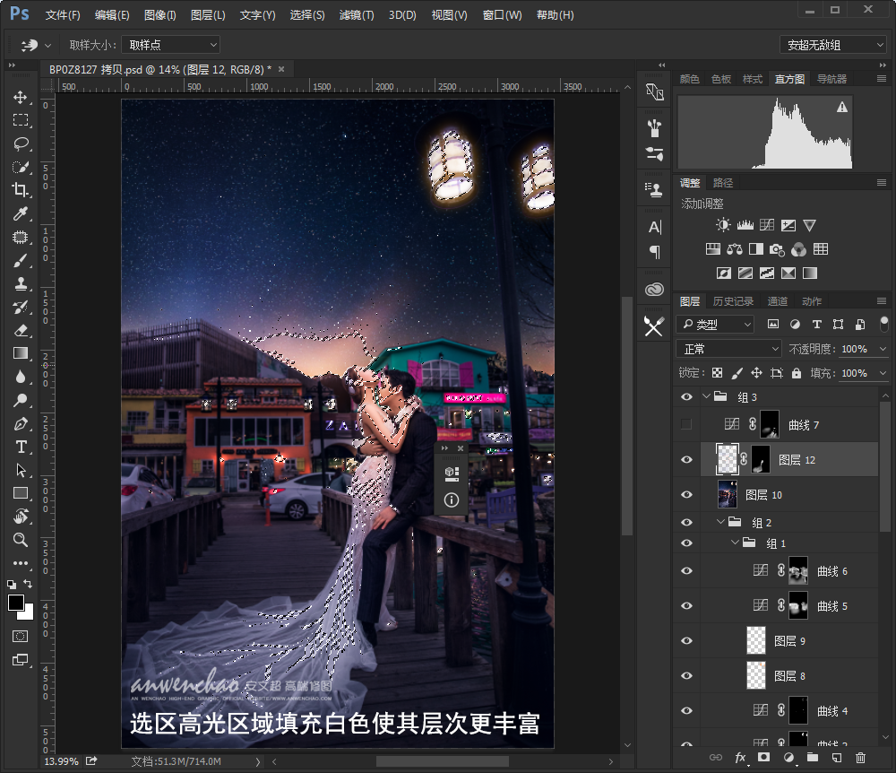Open layer style fx menu
The width and height of the screenshot is (896, 773).
tap(741, 758)
